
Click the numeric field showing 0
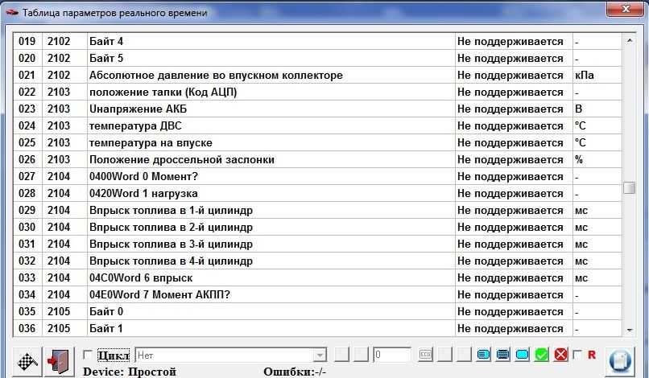pyautogui.click(x=392, y=355)
